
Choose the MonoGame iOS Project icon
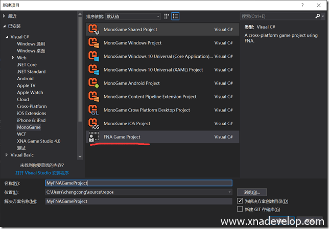coord(93,123)
